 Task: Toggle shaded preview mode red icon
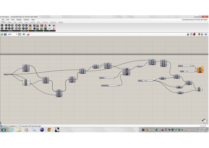tap(194, 34)
